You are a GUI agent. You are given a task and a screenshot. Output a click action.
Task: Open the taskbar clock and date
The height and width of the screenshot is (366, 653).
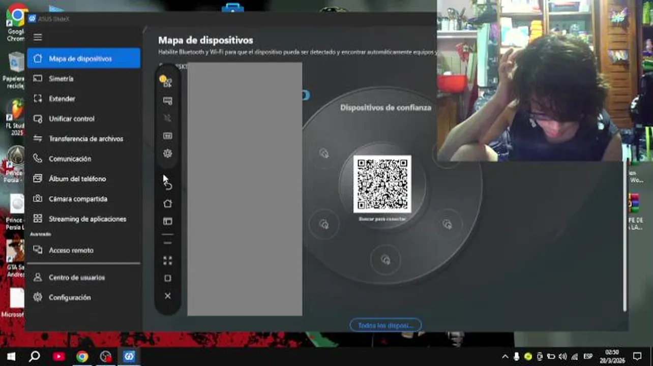(x=612, y=356)
